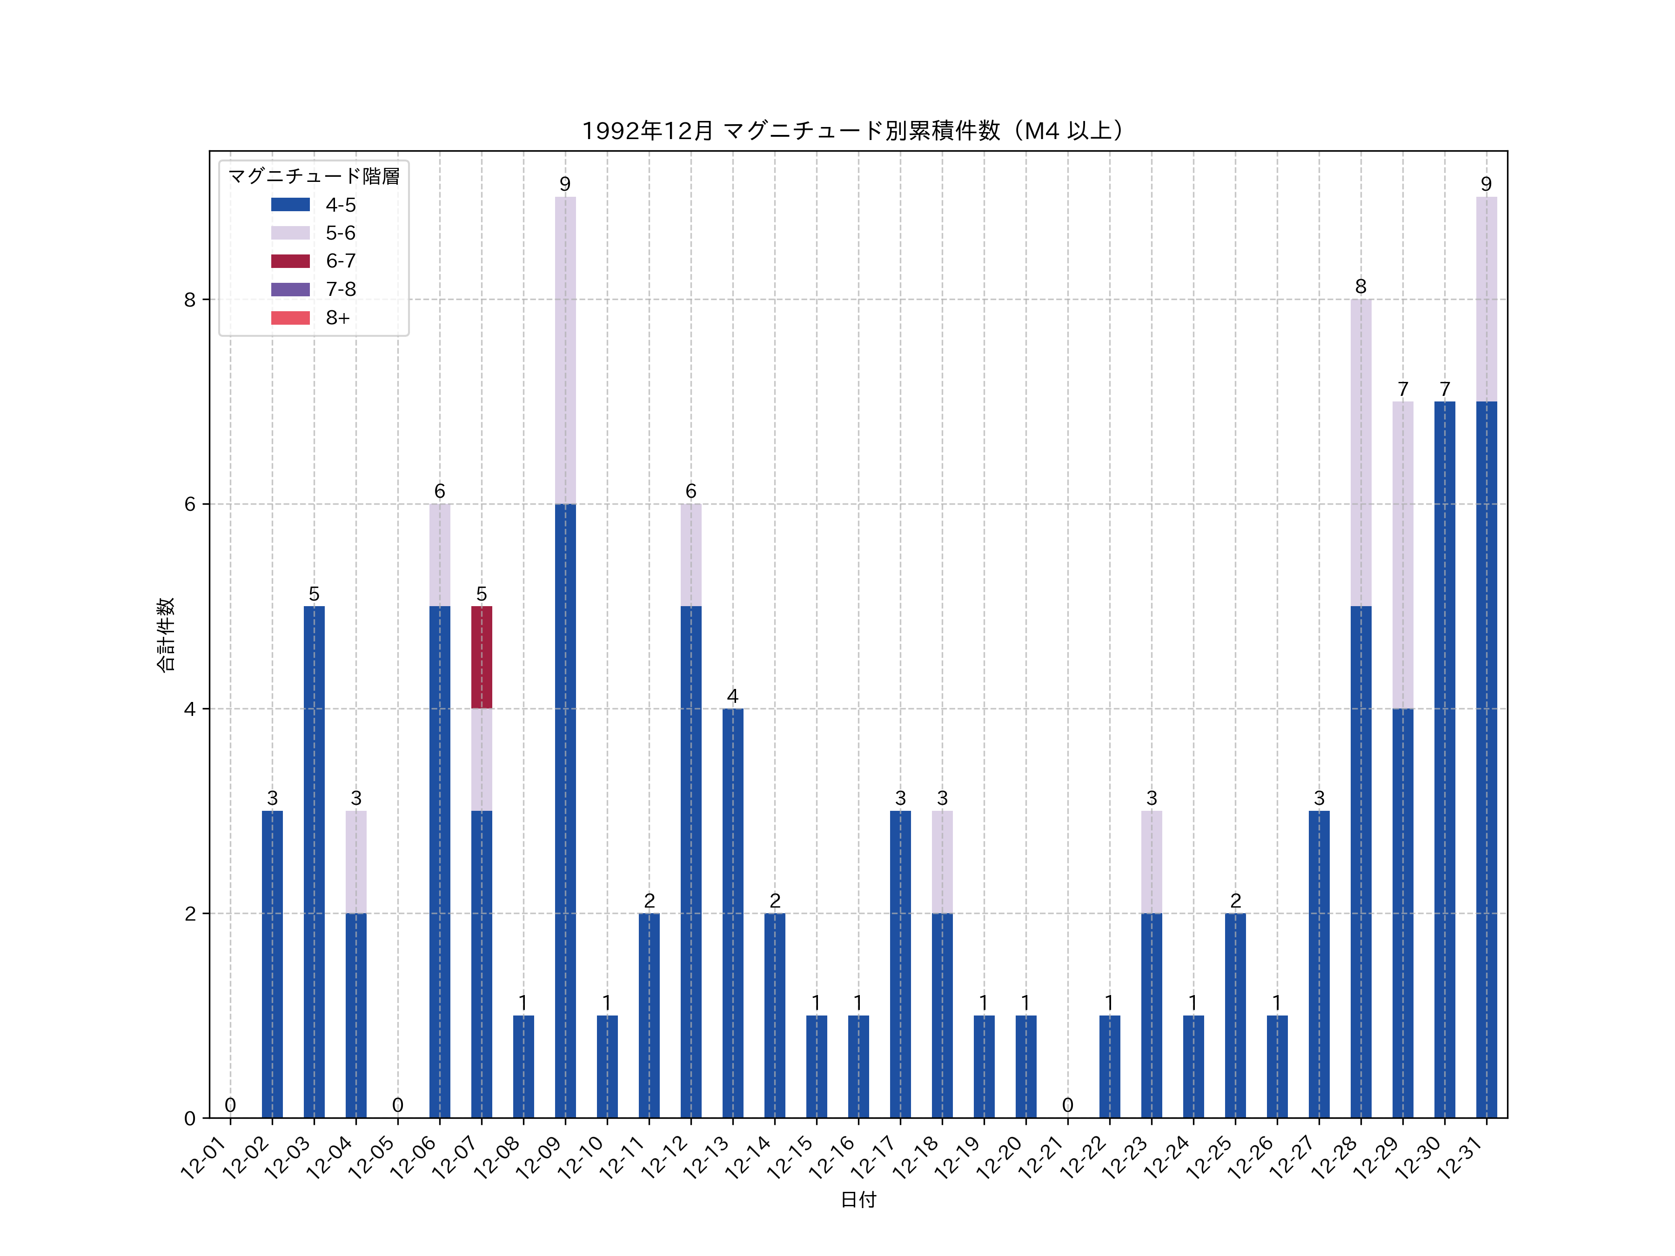Viewport: 1675px width, 1256px height.
Task: Click the 12-03 blue bar
Action: coord(314,862)
